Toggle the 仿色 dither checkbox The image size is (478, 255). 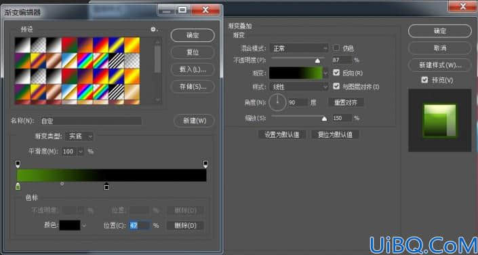(x=336, y=48)
